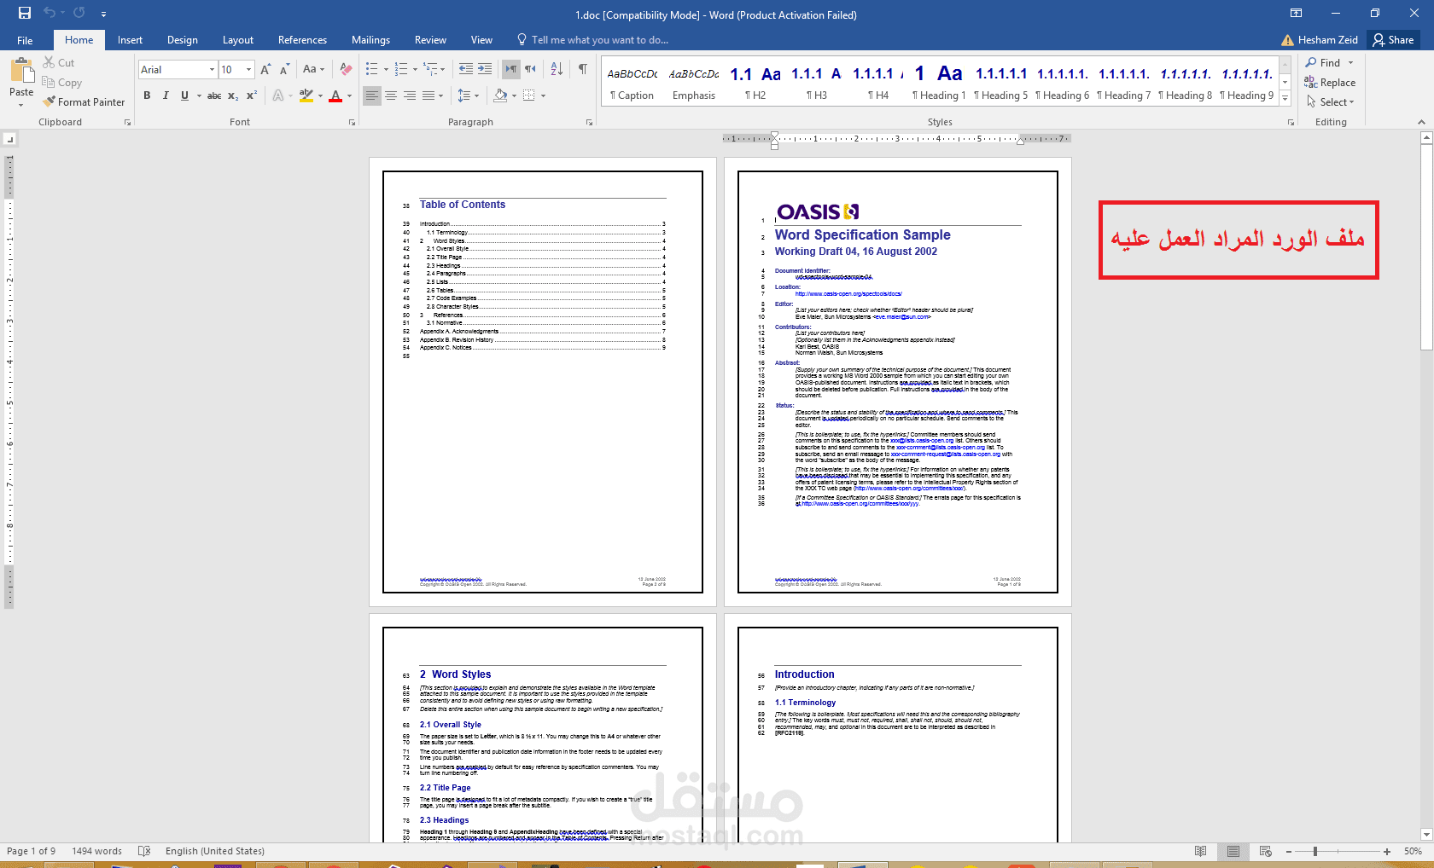
Task: Open the Font dialog box launcher
Action: [x=352, y=123]
